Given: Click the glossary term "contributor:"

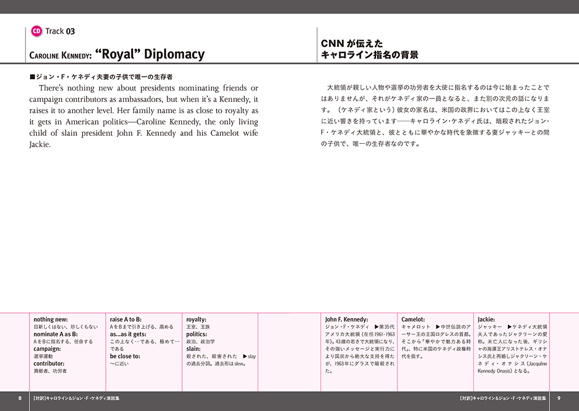Looking at the screenshot, I should point(49,363).
